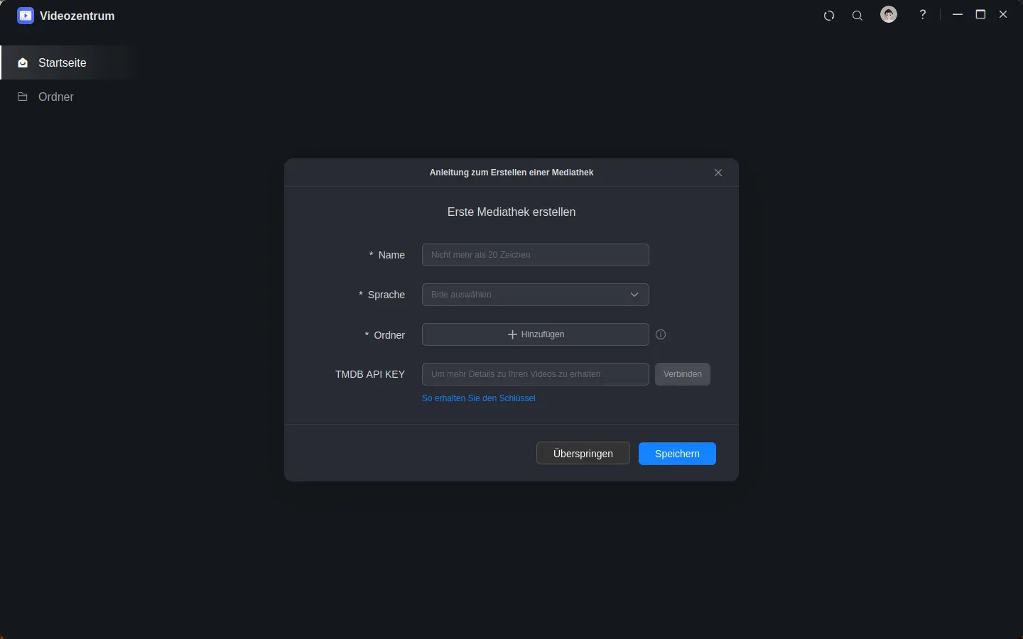Click the Überspringen button

point(583,454)
